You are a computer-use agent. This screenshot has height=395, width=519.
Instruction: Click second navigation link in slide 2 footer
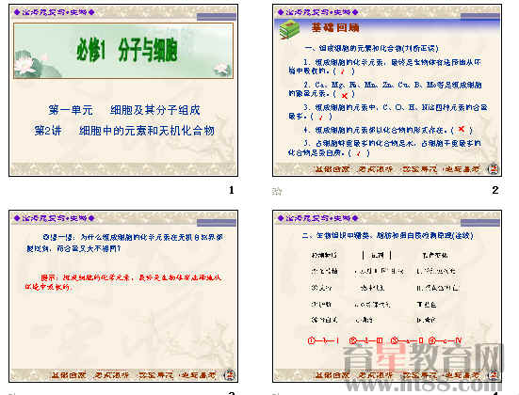coord(375,169)
